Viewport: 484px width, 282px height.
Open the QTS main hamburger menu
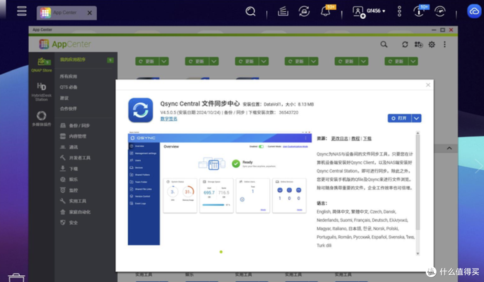pos(22,11)
